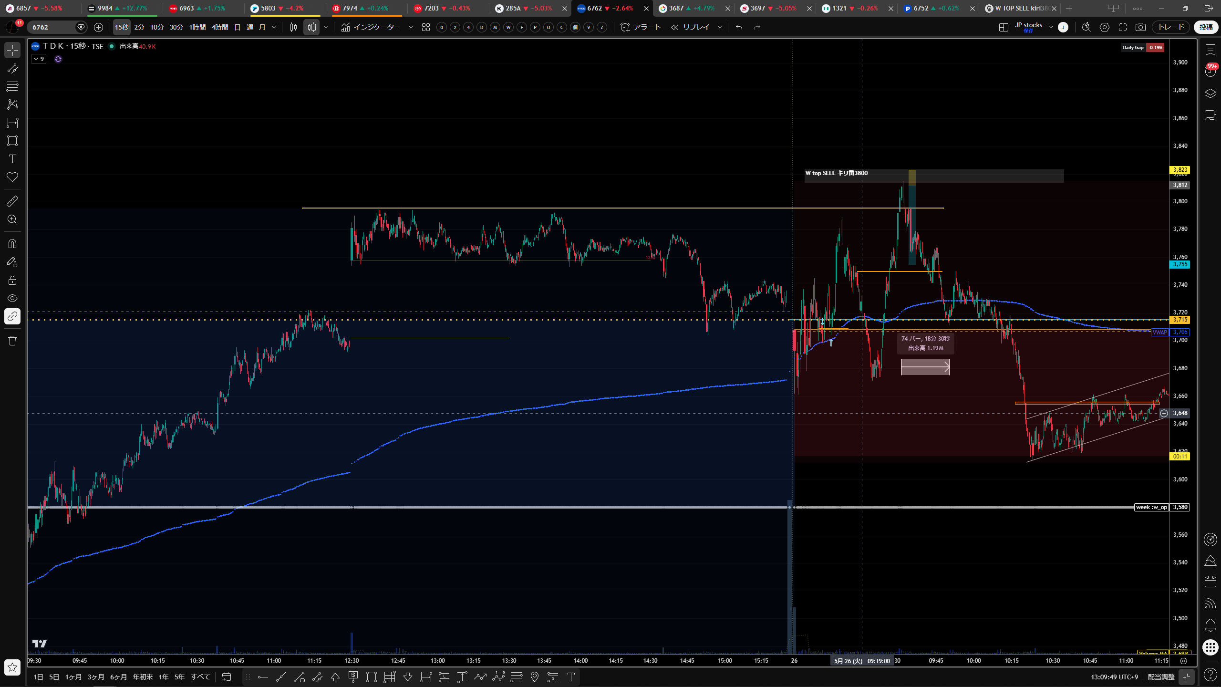
Task: Open the watchlist panel icon
Action: pyautogui.click(x=1211, y=50)
